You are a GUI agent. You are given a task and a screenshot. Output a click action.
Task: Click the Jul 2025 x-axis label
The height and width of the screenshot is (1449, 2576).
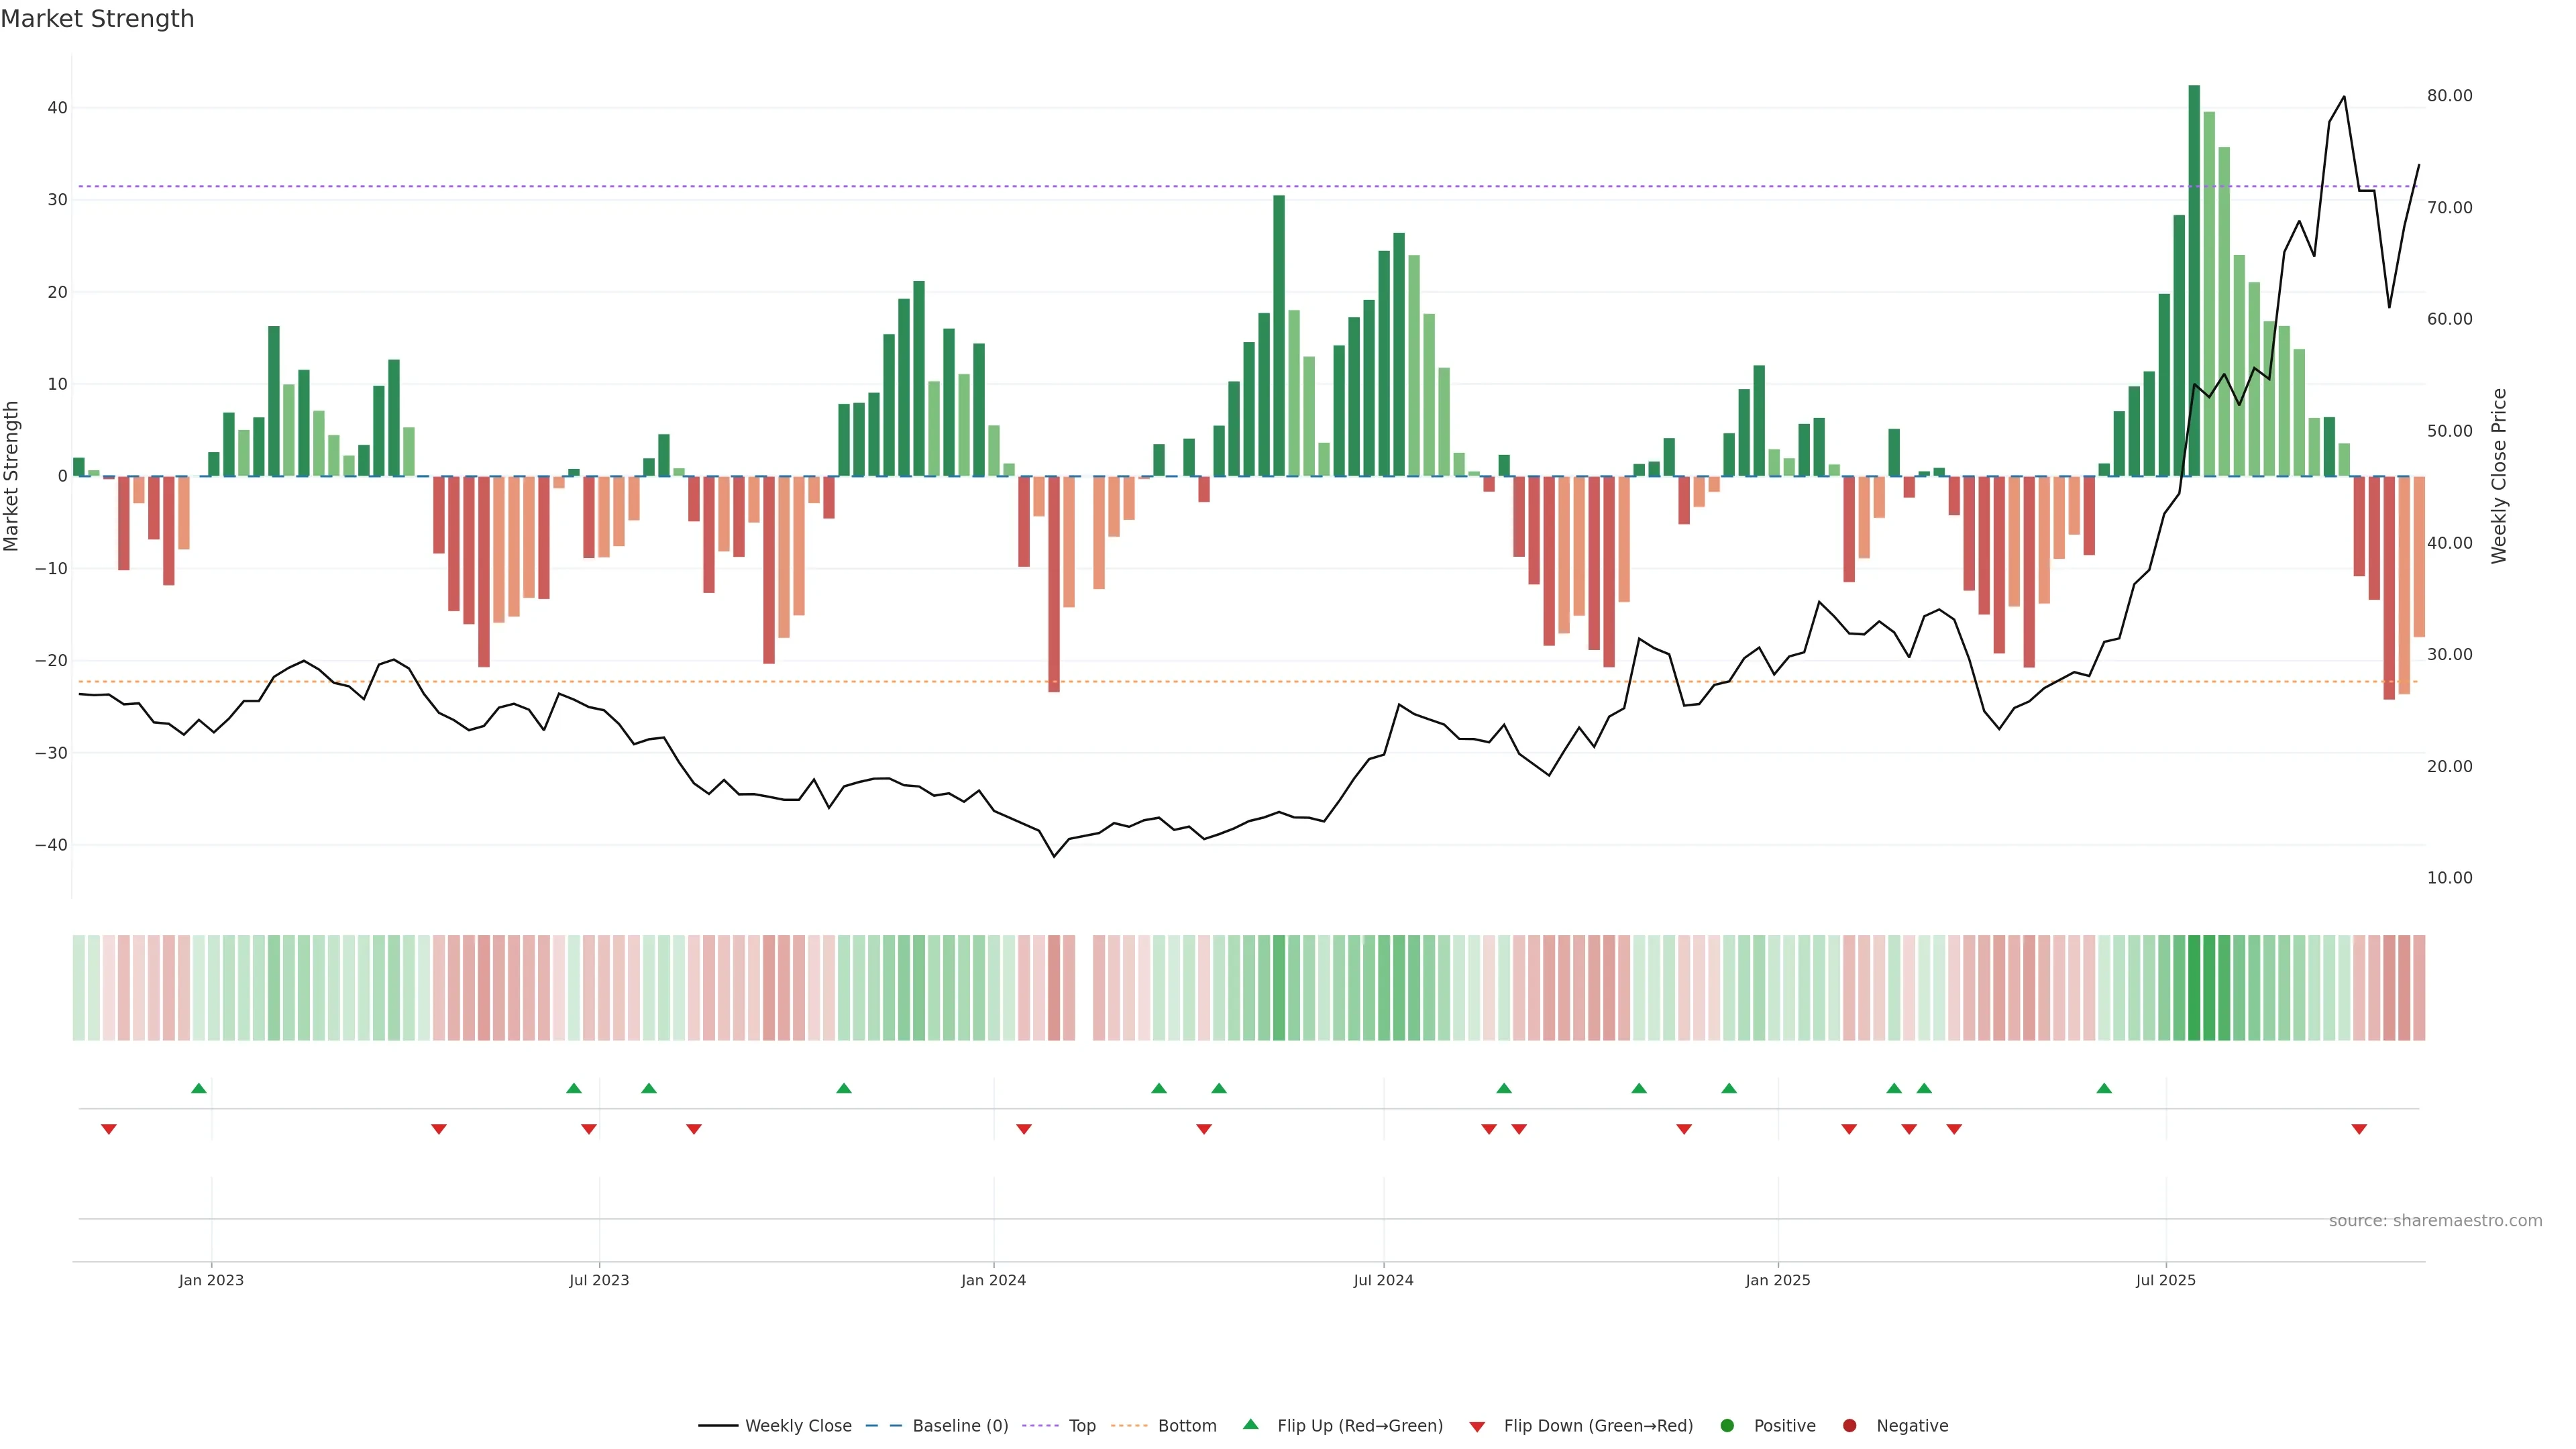(x=2165, y=1280)
